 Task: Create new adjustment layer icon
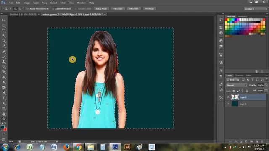click(246, 141)
